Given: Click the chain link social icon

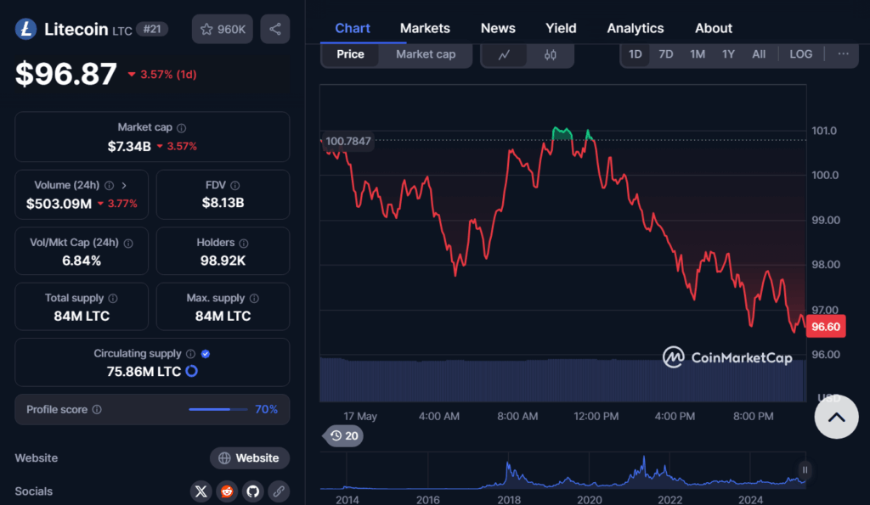Looking at the screenshot, I should click(x=279, y=491).
